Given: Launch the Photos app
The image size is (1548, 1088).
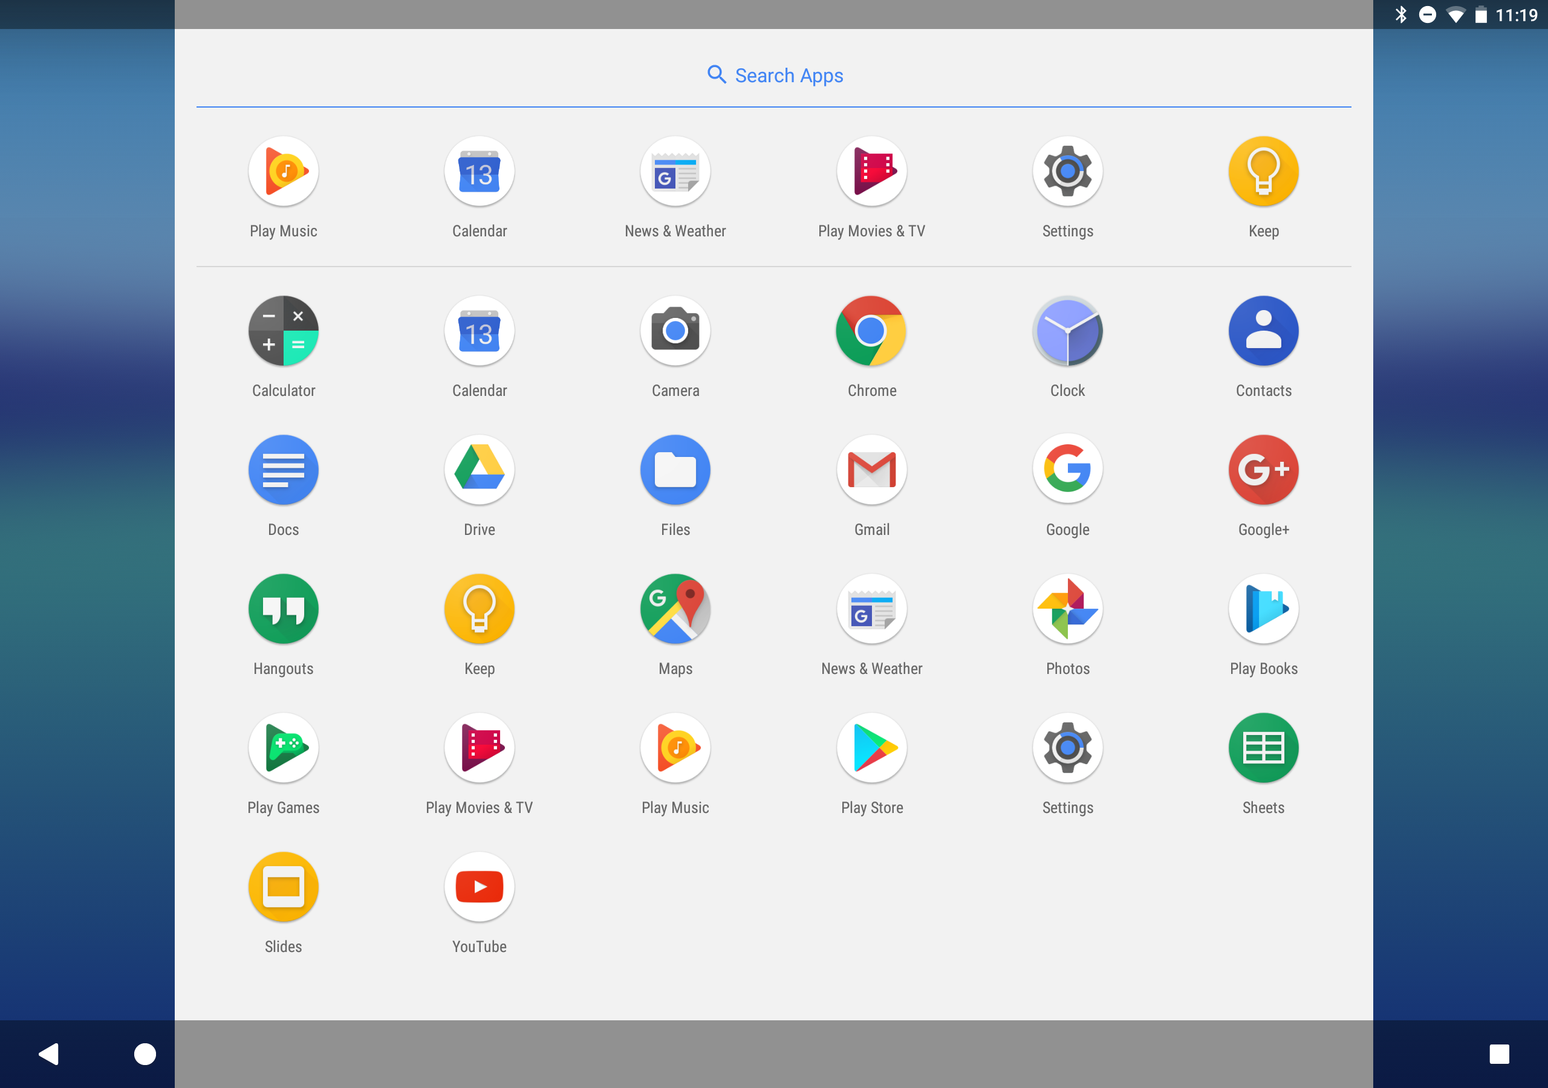Looking at the screenshot, I should [x=1067, y=609].
